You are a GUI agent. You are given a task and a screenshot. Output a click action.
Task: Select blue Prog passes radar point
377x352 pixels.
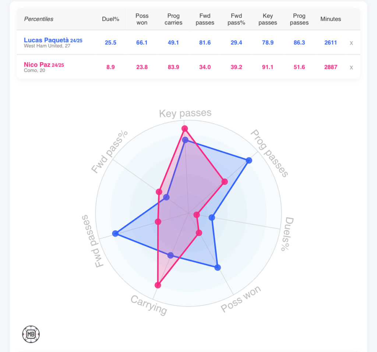249,160
